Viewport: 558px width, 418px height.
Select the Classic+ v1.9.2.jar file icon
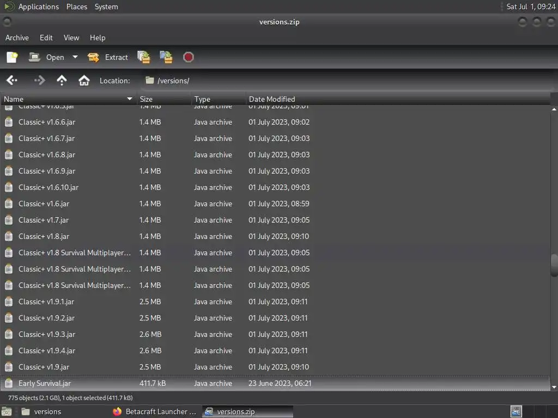click(x=9, y=318)
